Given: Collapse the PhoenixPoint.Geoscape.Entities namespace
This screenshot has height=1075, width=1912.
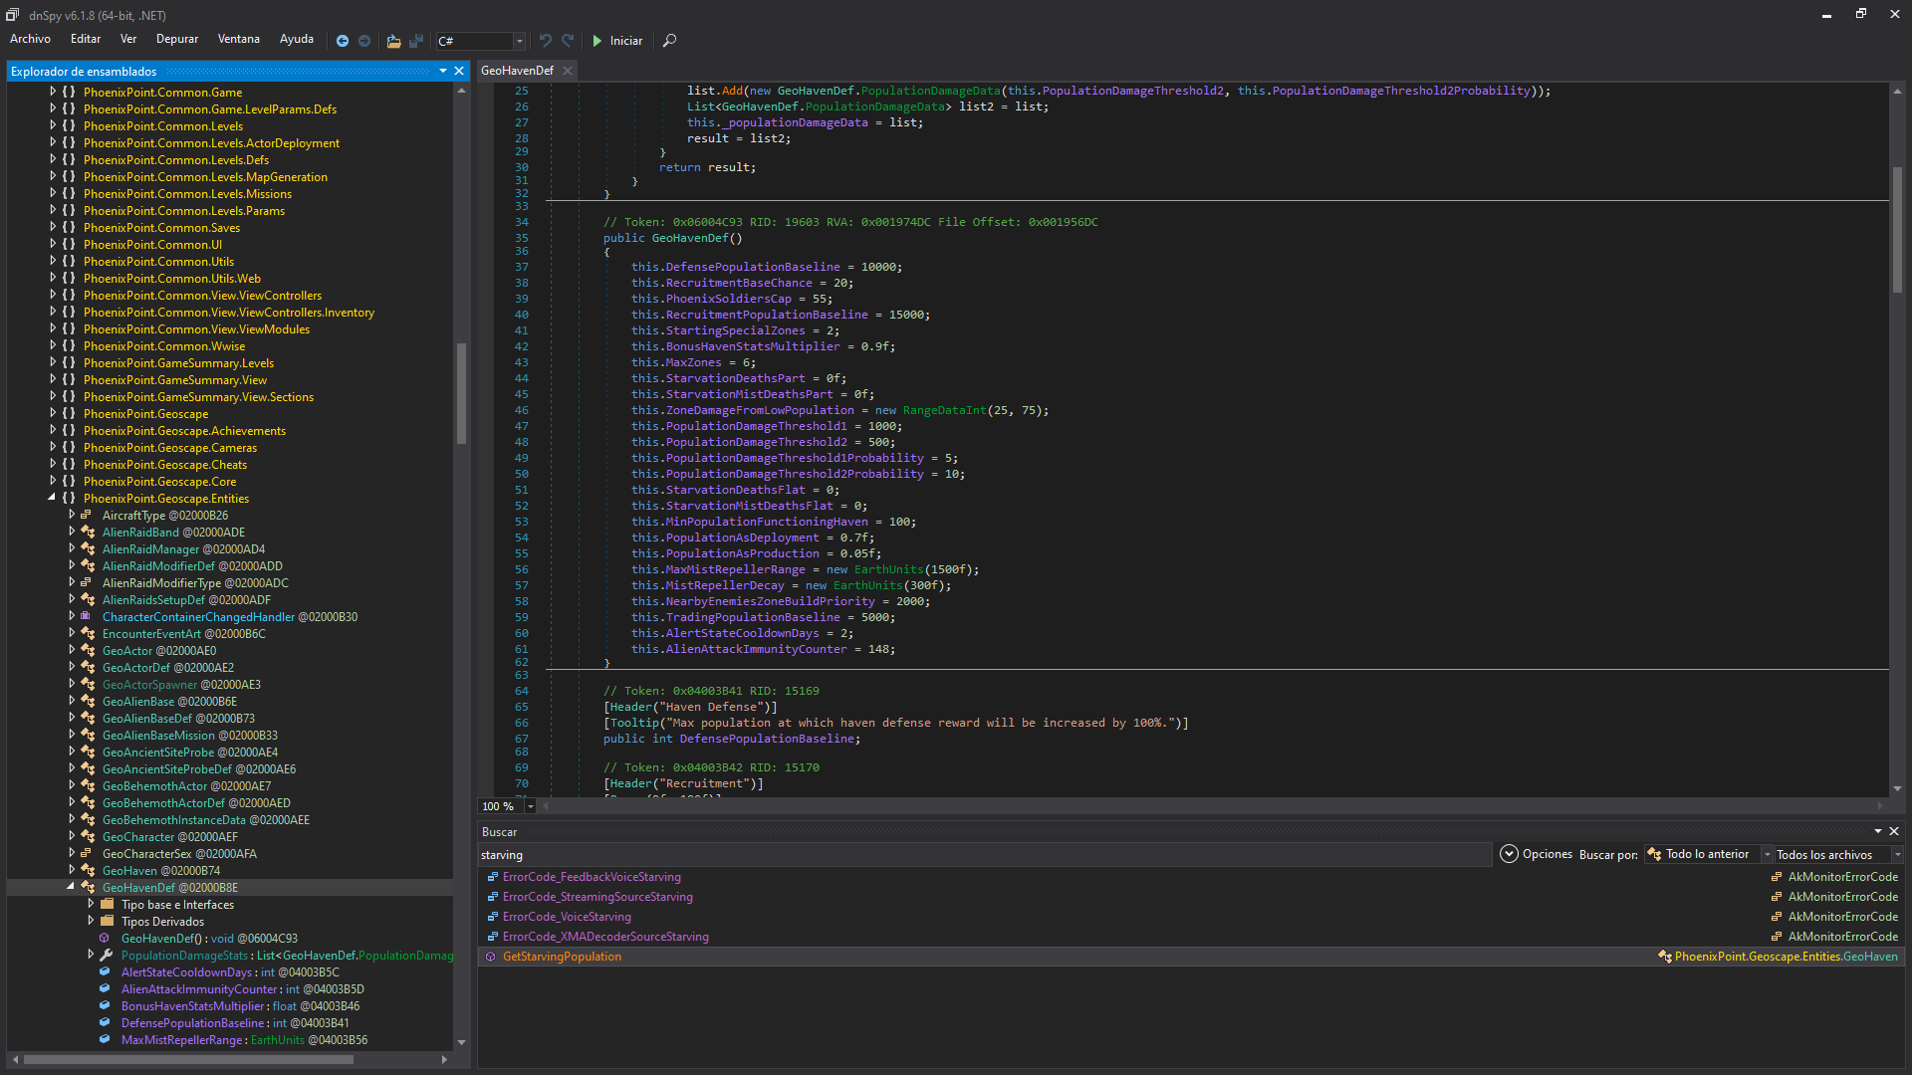Looking at the screenshot, I should click(52, 498).
